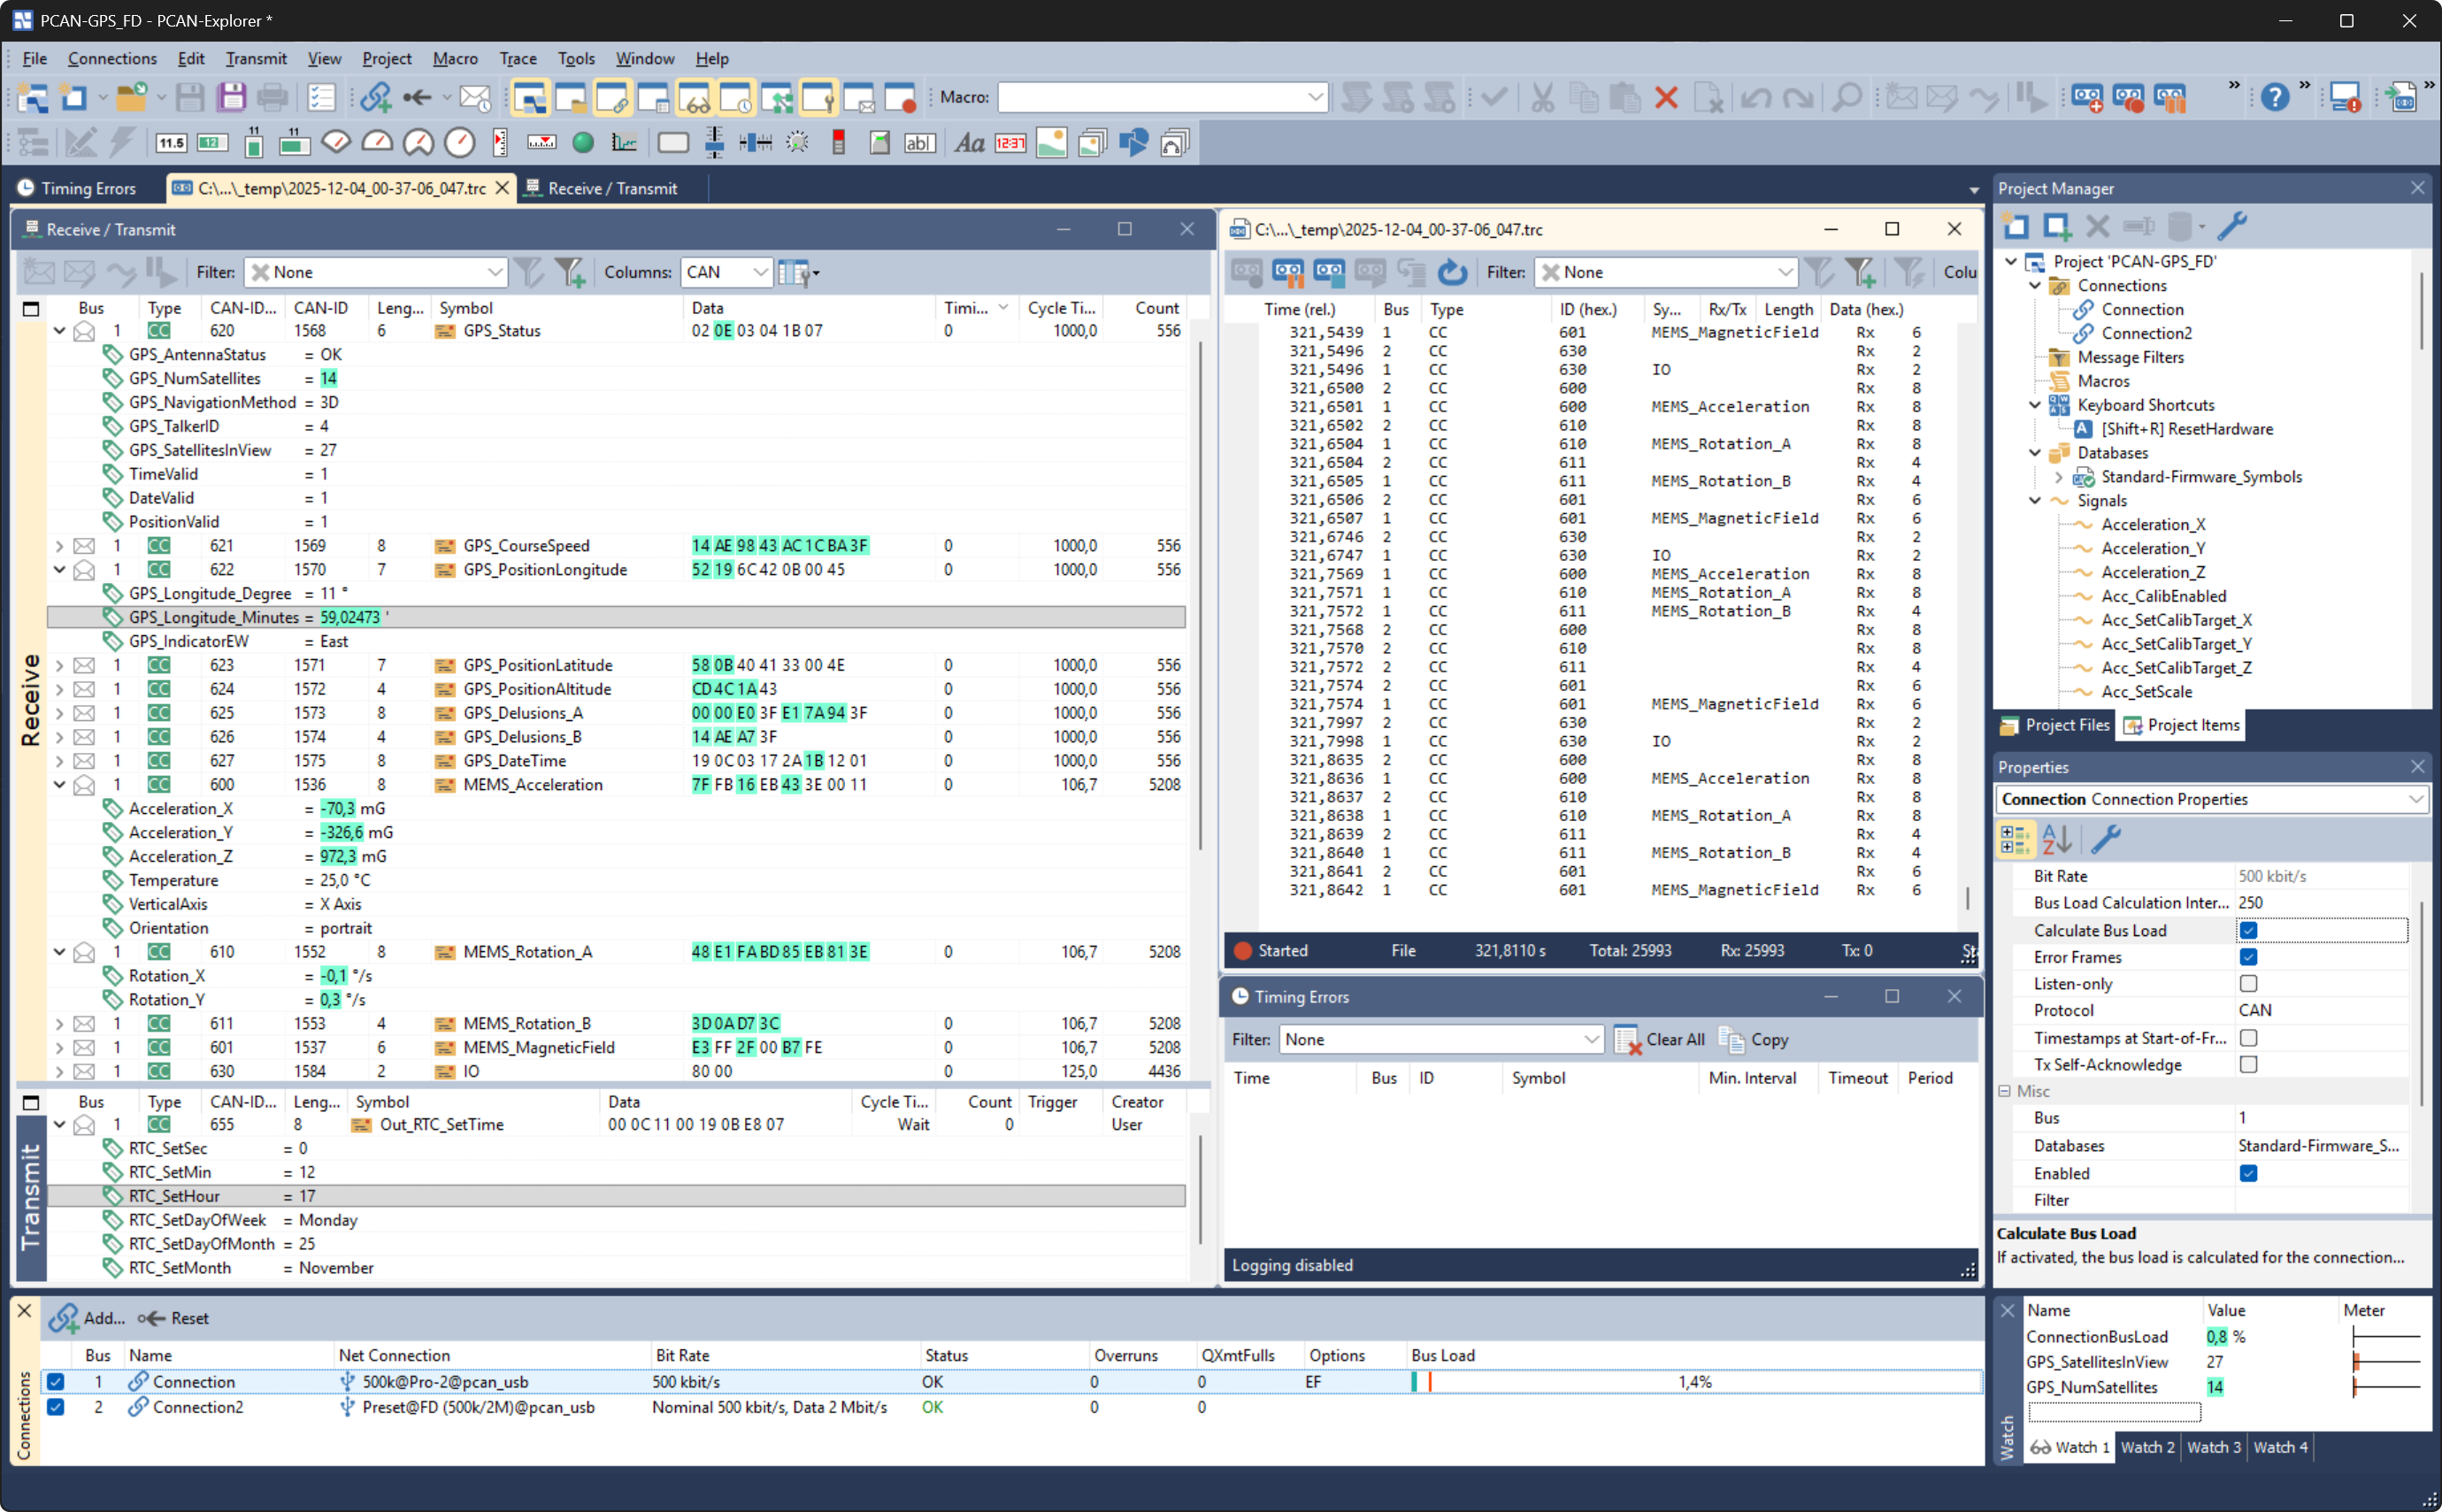The image size is (2442, 1512).
Task: Click the categorized view icon in Properties
Action: pos(2014,839)
